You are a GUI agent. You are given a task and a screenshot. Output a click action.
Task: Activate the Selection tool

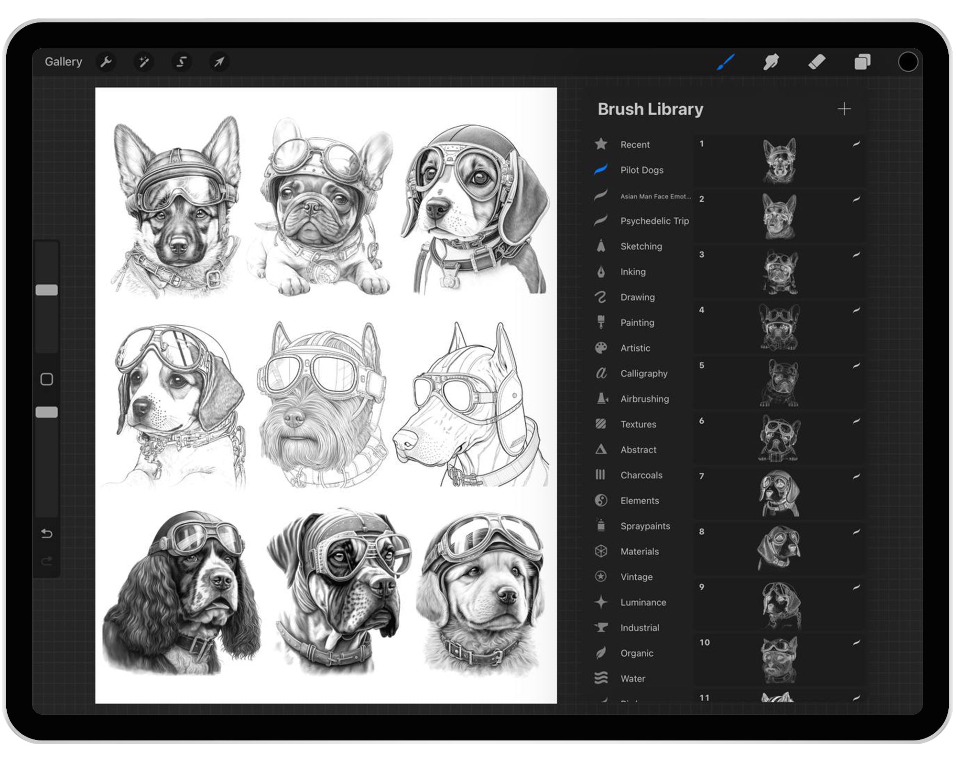pos(182,62)
